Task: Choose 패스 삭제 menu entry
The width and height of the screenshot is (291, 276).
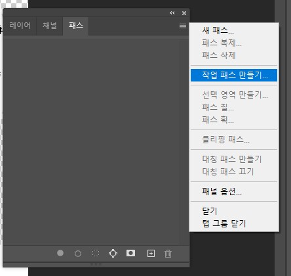Action: (x=234, y=55)
